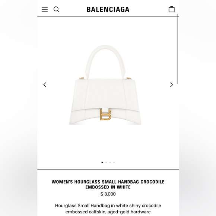Click the vertical page scrollbar
The image size is (216, 216).
[177, 49]
